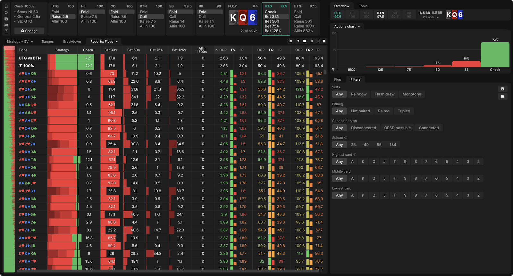Click the reset/undo arrow icon in sidebar
The height and width of the screenshot is (276, 513).
(6, 12)
